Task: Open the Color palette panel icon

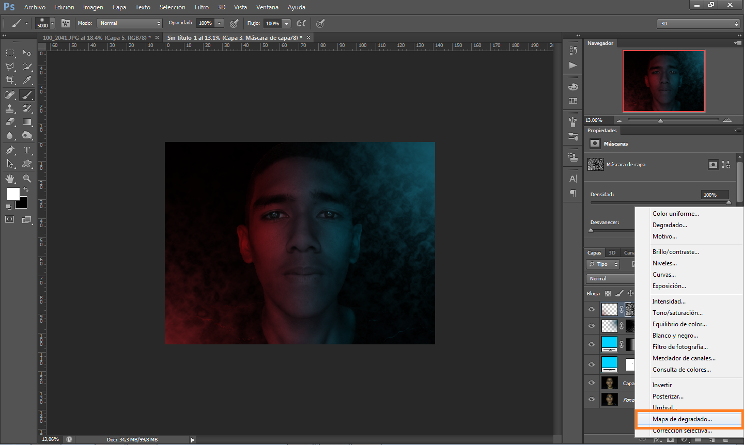Action: 573,87
